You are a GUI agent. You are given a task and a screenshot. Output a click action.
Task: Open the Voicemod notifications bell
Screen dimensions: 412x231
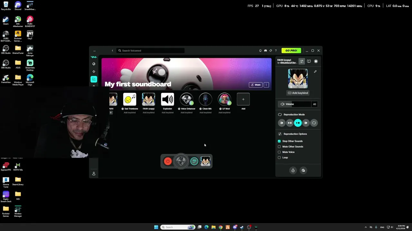[x=260, y=51]
